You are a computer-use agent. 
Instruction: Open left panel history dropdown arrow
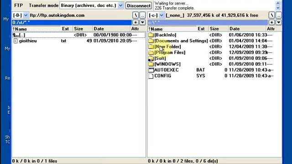click(142, 22)
